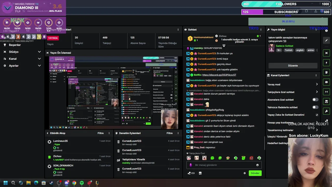Toggle Yalnızca ifadelerle sohbet switch
The image size is (332, 187).
point(315,107)
